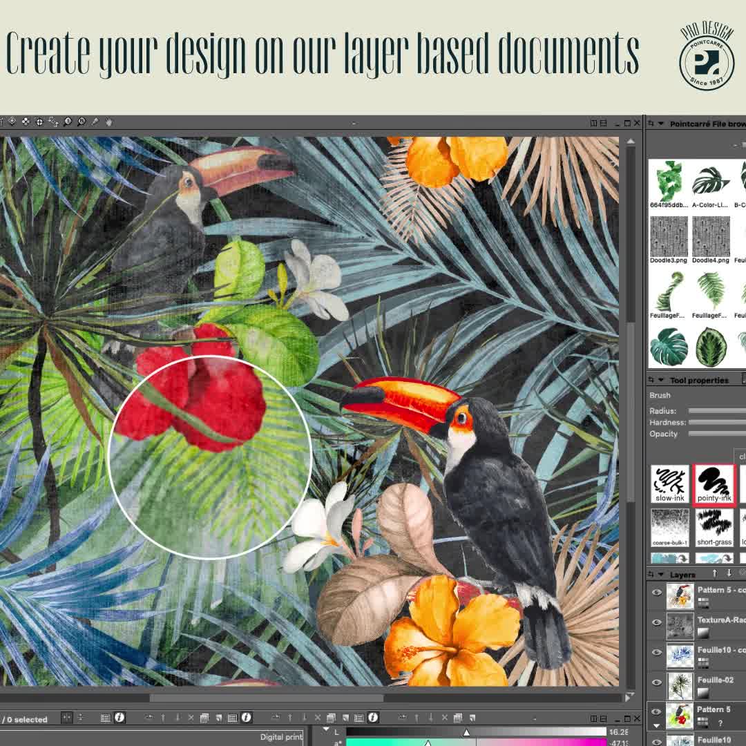This screenshot has height=746, width=746.
Task: Click the canvas vertical scrollbar
Action: [631, 411]
